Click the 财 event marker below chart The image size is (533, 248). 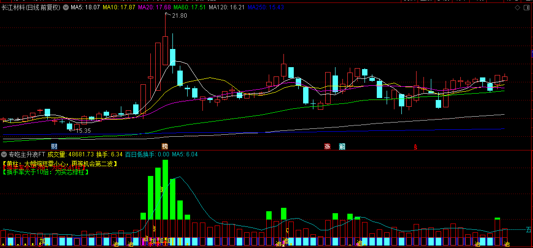54,147
